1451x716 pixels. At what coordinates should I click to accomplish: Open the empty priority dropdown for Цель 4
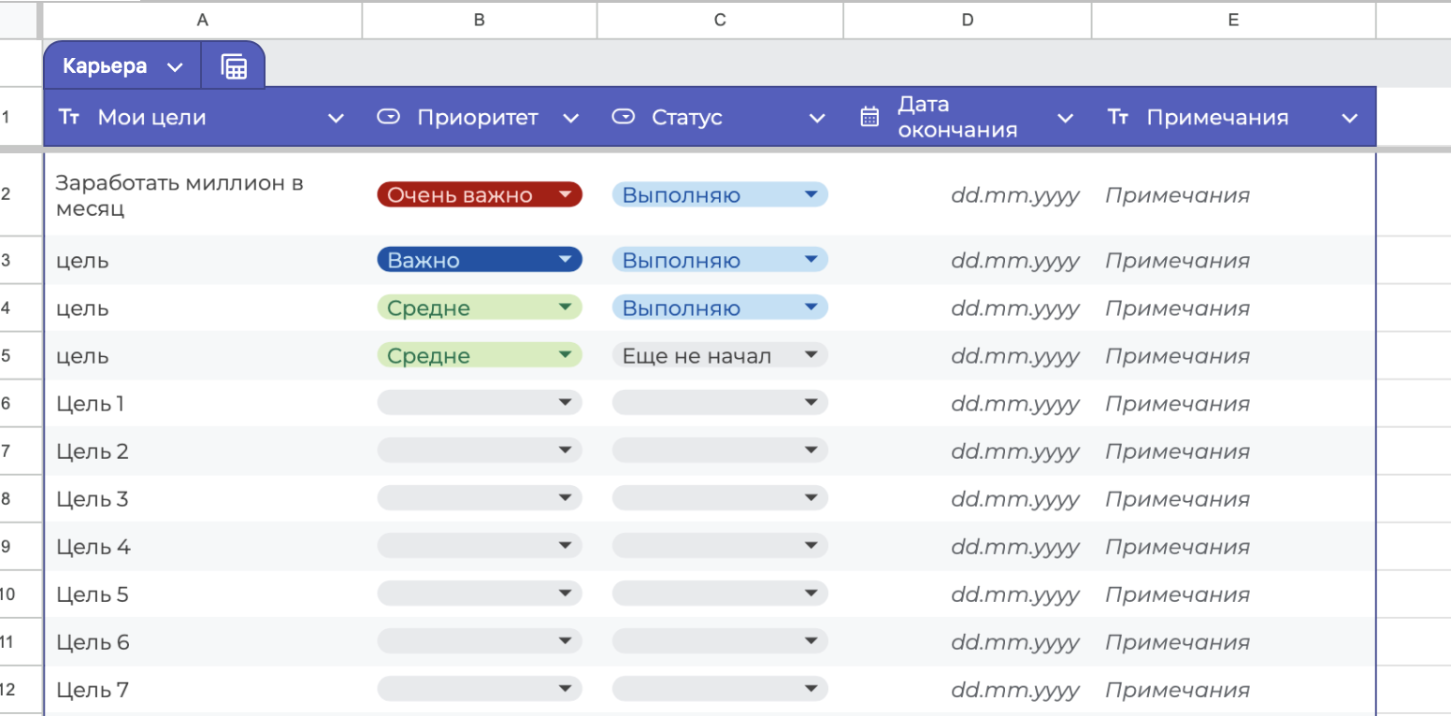click(x=480, y=546)
